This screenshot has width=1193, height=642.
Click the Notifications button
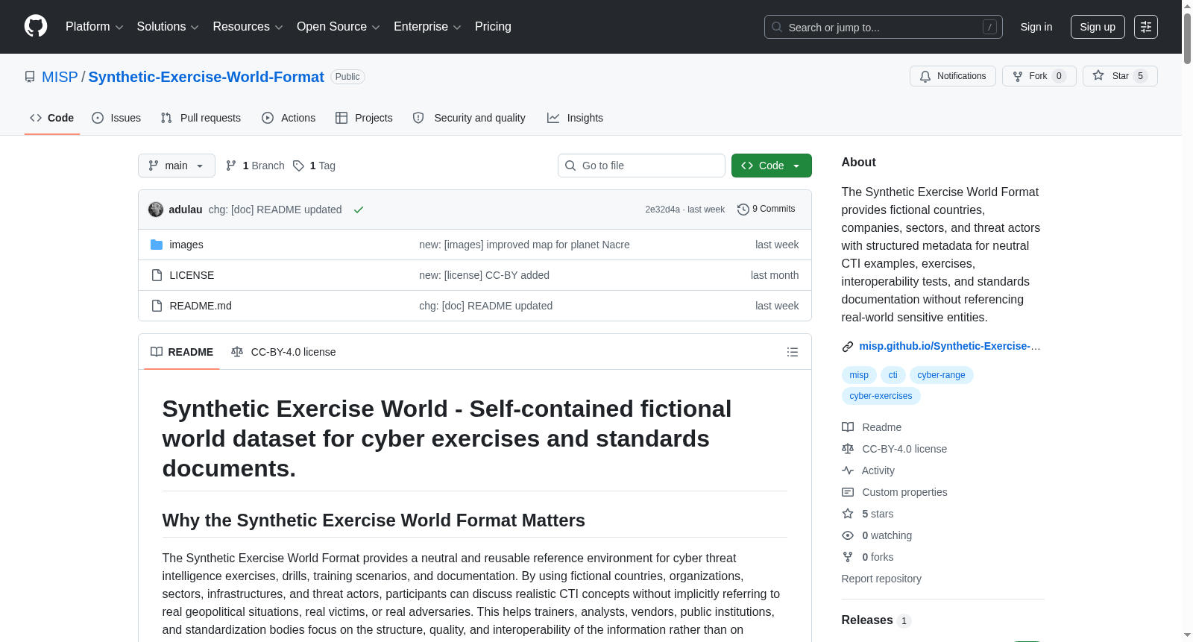click(953, 76)
